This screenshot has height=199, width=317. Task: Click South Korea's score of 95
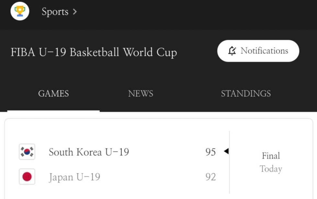(210, 152)
